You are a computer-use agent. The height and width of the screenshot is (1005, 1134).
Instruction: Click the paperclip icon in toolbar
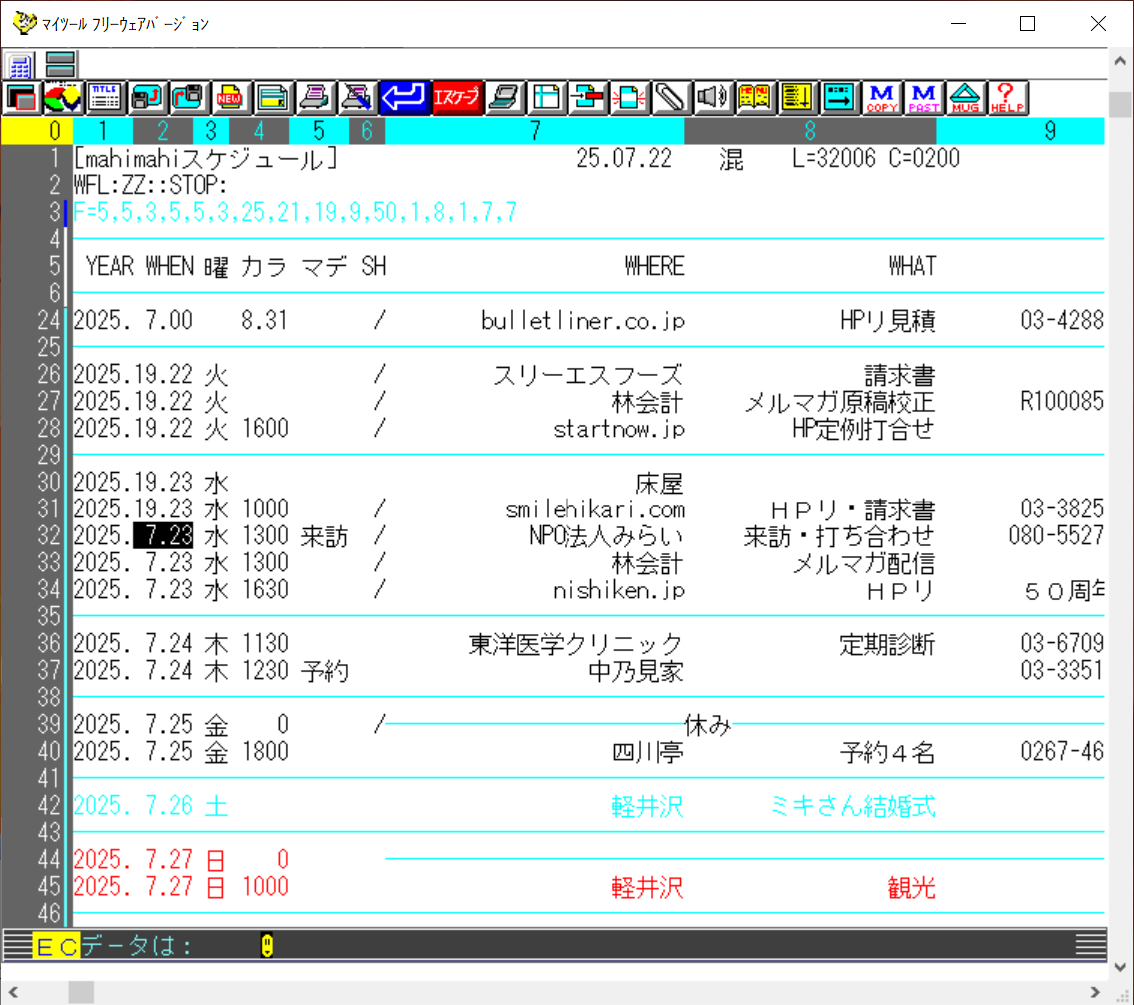tap(669, 97)
